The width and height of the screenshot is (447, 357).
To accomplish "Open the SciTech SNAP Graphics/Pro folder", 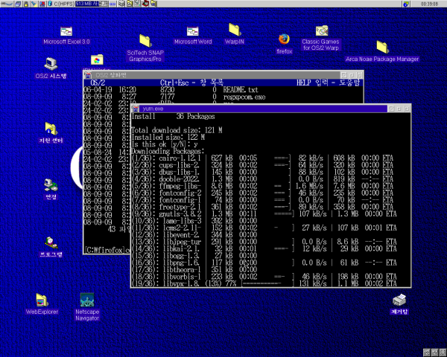I will point(145,48).
